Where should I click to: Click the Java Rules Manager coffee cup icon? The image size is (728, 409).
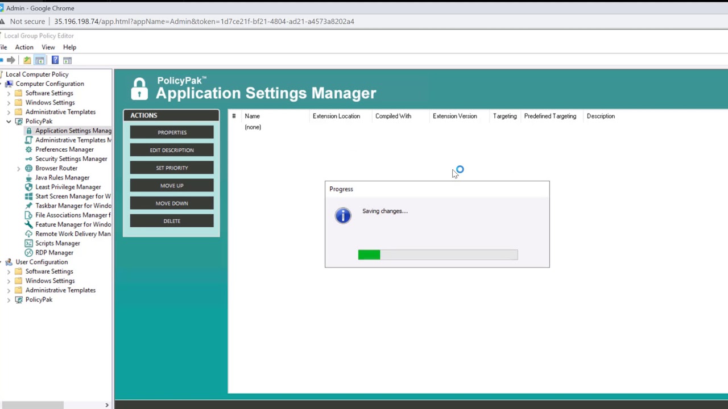tap(29, 178)
